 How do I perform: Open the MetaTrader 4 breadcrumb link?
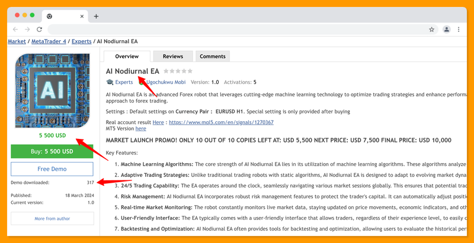49,41
